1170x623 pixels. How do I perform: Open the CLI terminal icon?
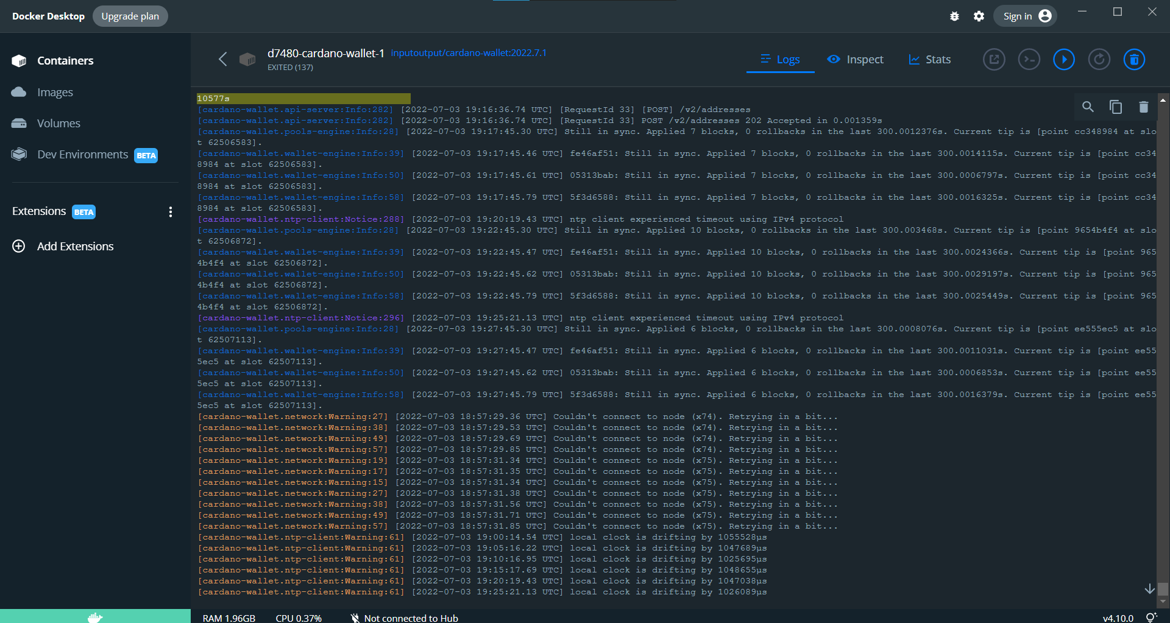[x=1029, y=60]
